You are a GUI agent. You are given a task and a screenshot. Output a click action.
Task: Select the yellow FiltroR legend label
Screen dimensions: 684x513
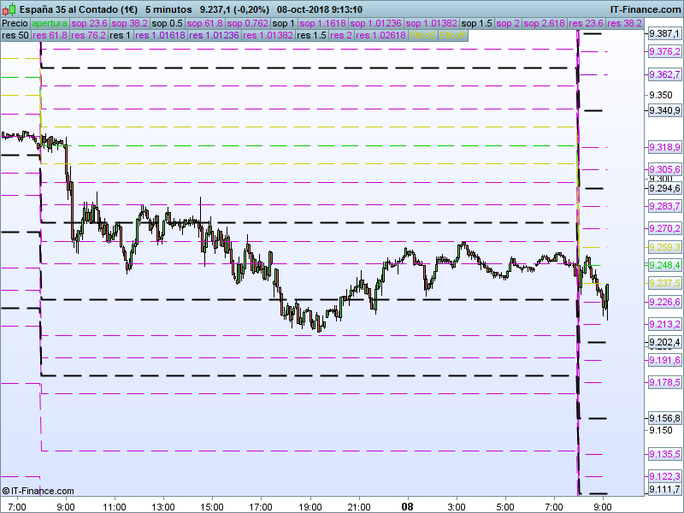(x=453, y=35)
